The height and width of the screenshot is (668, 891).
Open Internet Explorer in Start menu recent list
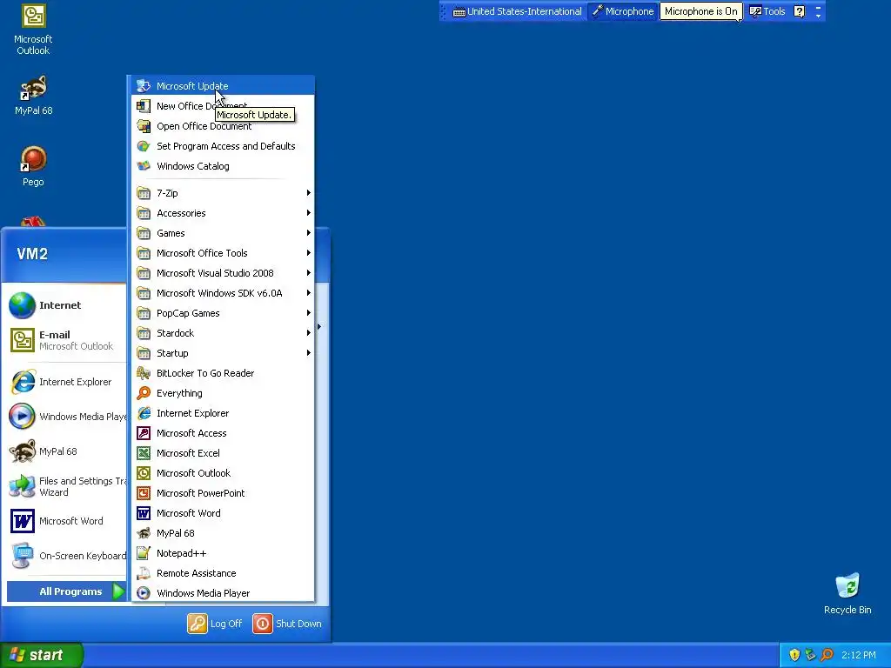coord(66,382)
